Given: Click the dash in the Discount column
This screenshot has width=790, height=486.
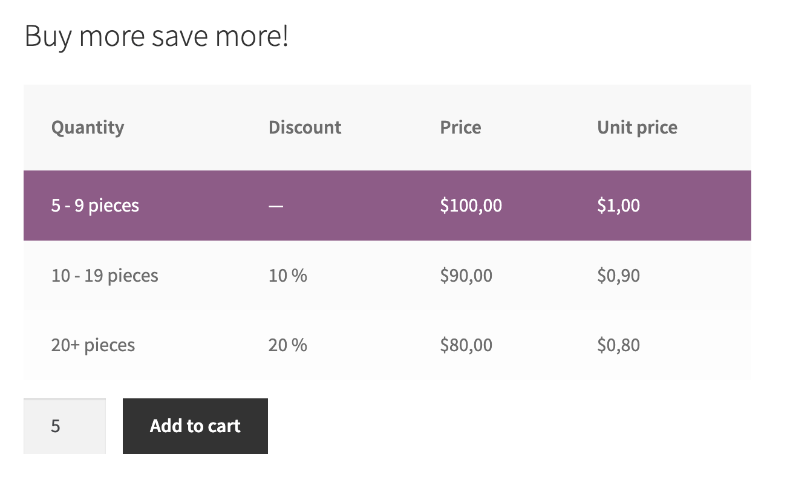Looking at the screenshot, I should [276, 206].
